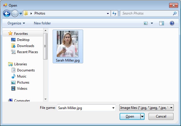The width and height of the screenshot is (181, 126).
Task: Click the Cancel button
Action: point(161,116)
